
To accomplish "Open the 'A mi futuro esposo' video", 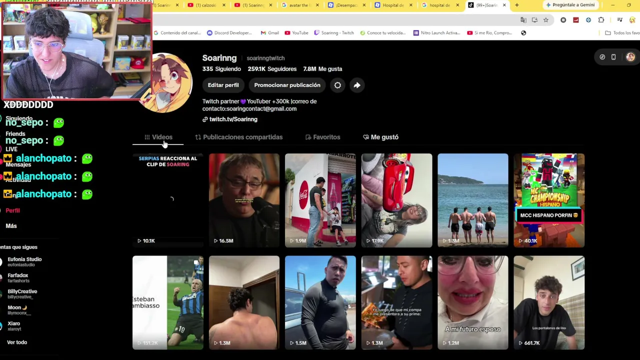I will coord(473,302).
